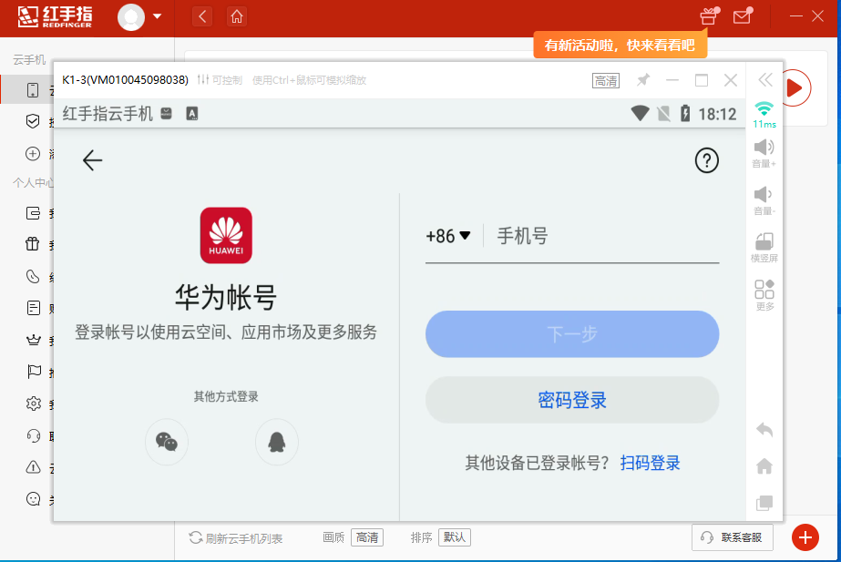Open the settings gear item in sidebar

33,404
